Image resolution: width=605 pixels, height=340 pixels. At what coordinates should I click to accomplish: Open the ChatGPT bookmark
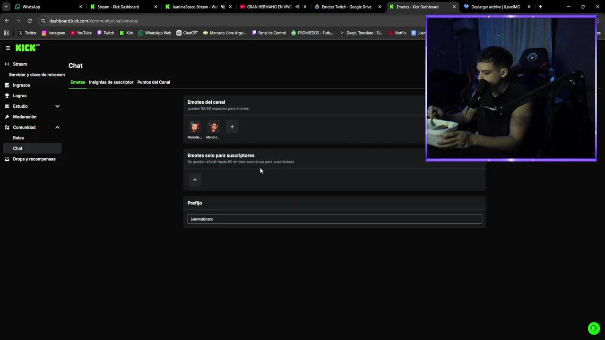click(x=187, y=33)
